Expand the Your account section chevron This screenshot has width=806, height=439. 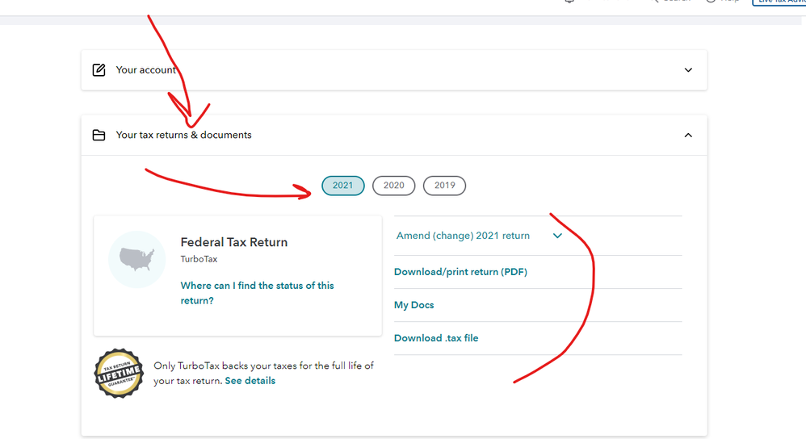(x=688, y=70)
